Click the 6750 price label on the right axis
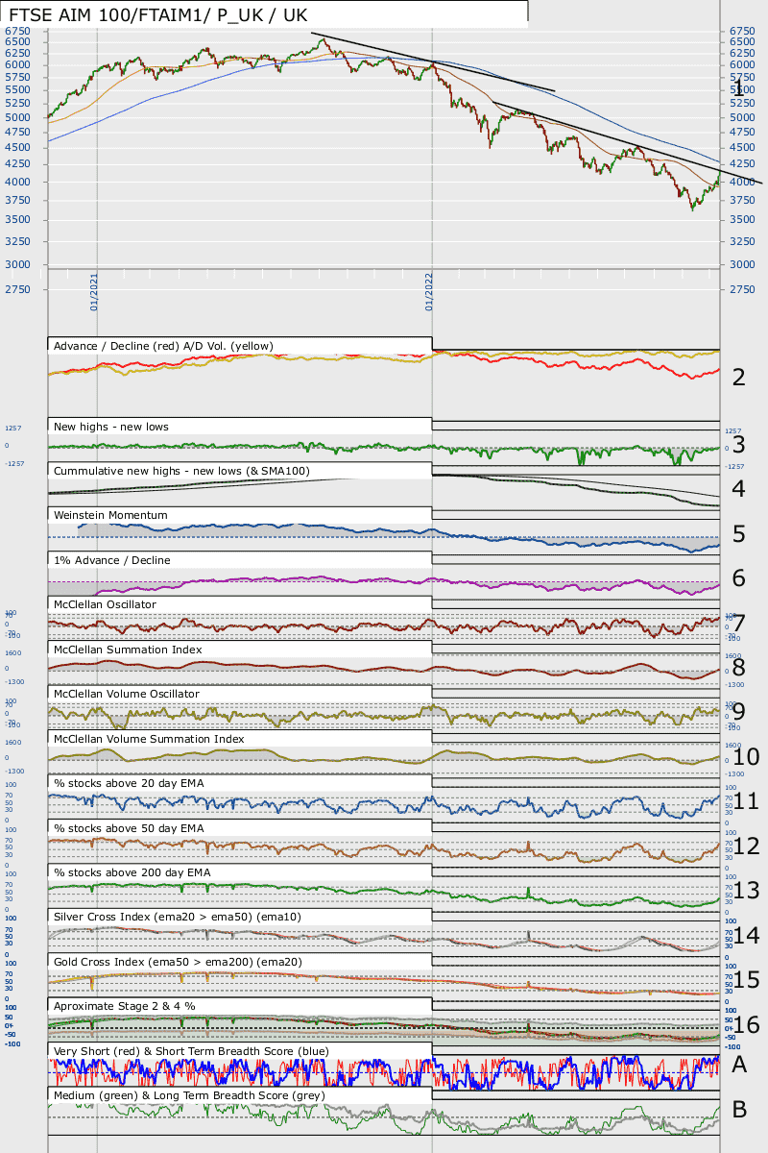 click(742, 31)
